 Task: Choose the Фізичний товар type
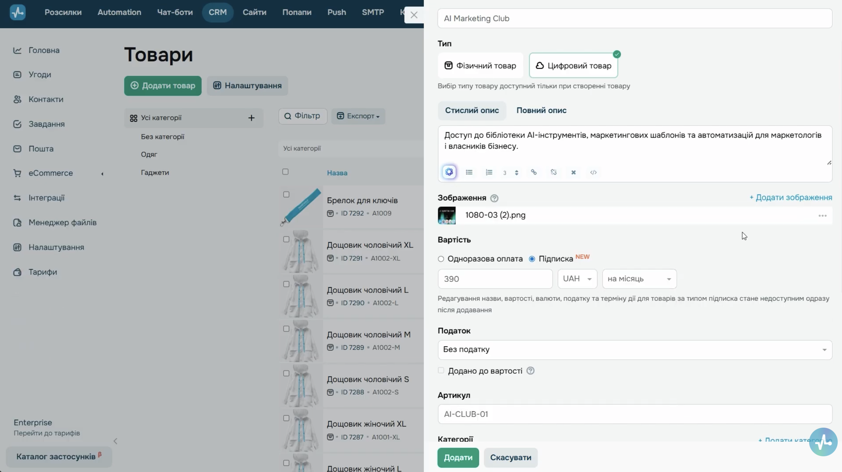click(x=480, y=65)
